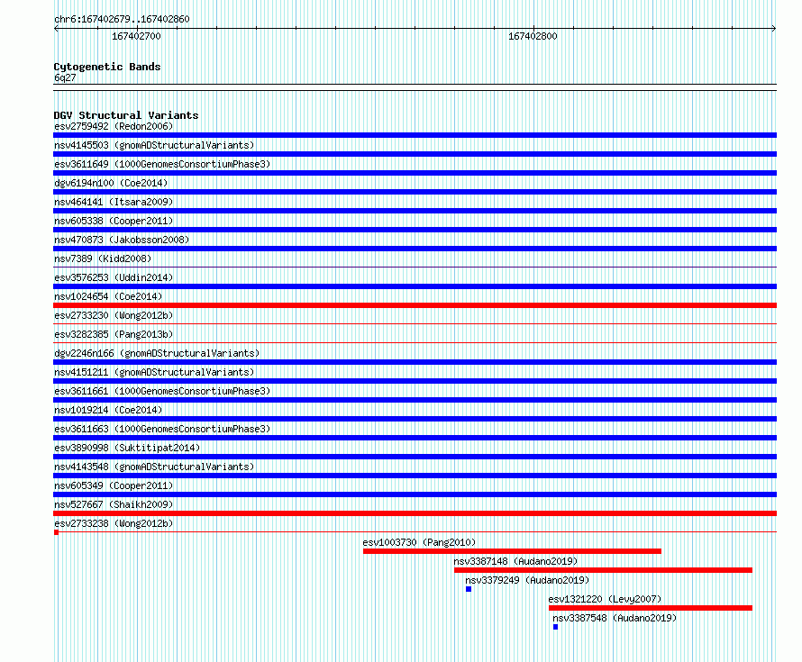Click nsv1019214 (Coe2014) label
This screenshot has height=662, width=802.
point(108,410)
